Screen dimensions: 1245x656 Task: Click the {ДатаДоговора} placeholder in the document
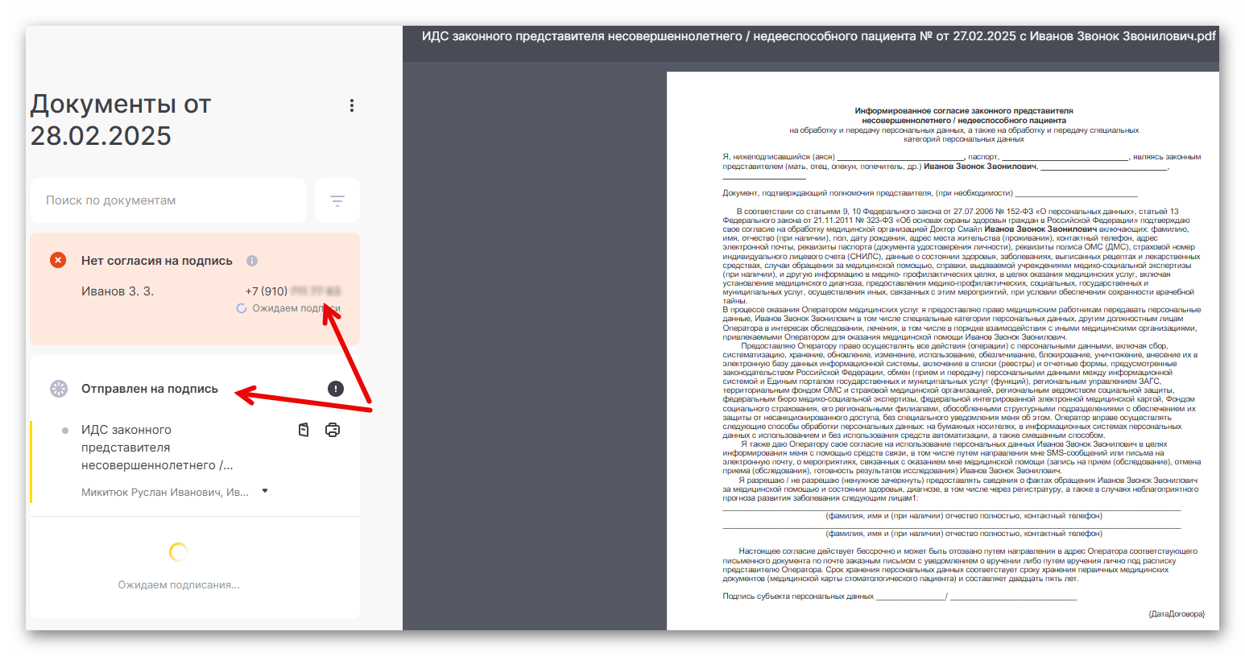[x=1177, y=613]
